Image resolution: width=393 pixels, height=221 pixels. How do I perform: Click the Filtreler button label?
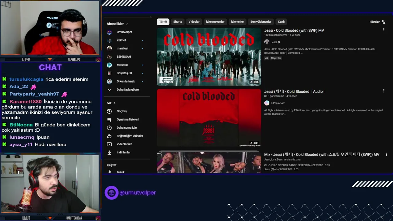375,22
